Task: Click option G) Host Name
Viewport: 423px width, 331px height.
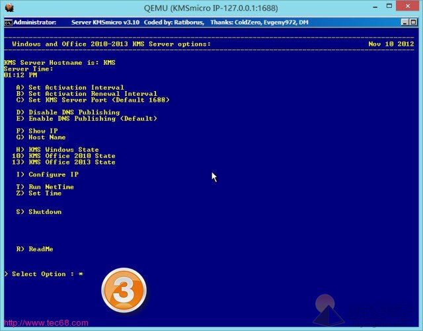Action: (41, 137)
